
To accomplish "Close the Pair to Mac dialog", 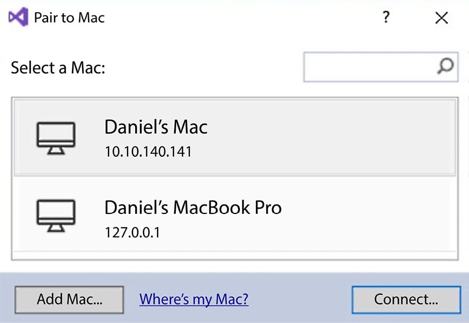I will pos(441,18).
